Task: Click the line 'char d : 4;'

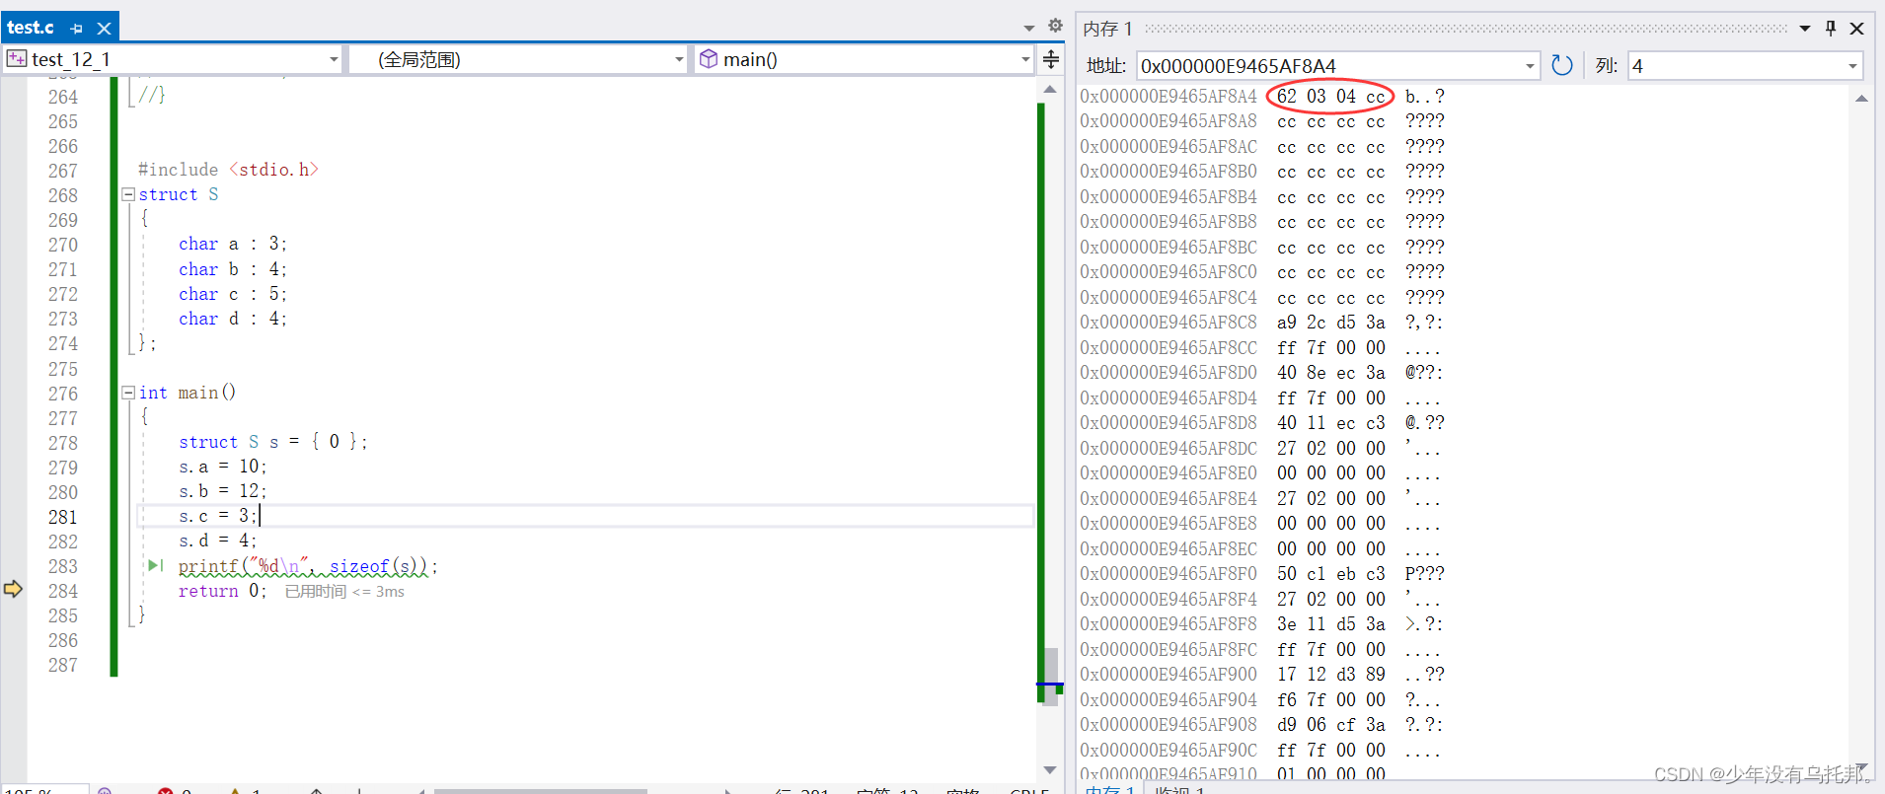Action: [233, 319]
